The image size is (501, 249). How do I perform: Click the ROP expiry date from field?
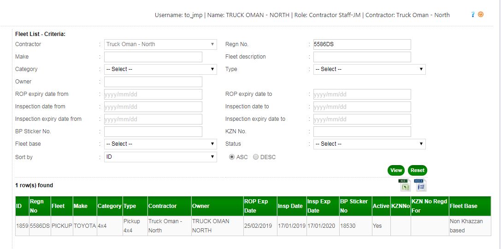point(153,94)
